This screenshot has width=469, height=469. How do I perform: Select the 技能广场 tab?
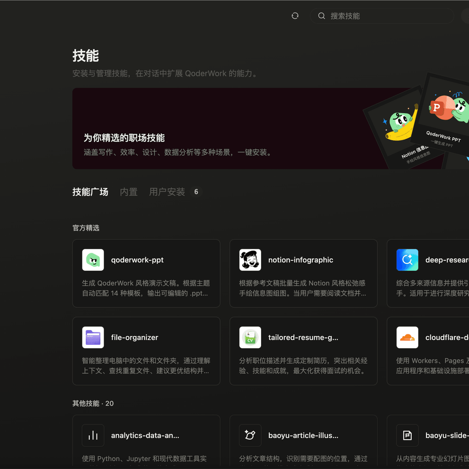[90, 192]
